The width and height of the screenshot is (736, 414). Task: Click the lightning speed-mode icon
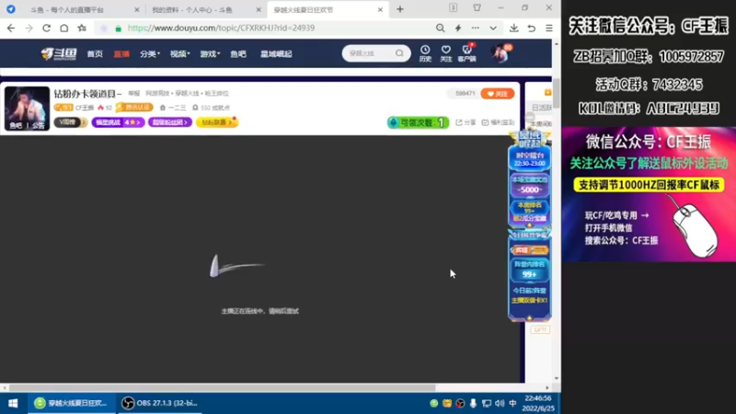[457, 29]
